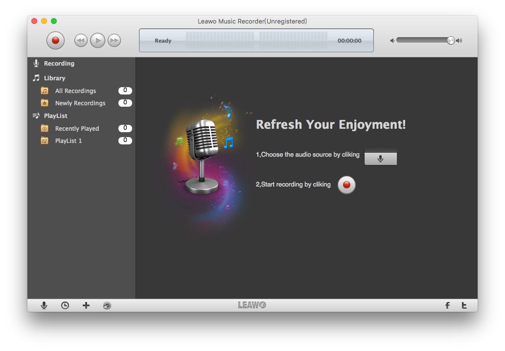This screenshot has height=351, width=505.
Task: Click the red record button in toolbar
Action: point(55,40)
